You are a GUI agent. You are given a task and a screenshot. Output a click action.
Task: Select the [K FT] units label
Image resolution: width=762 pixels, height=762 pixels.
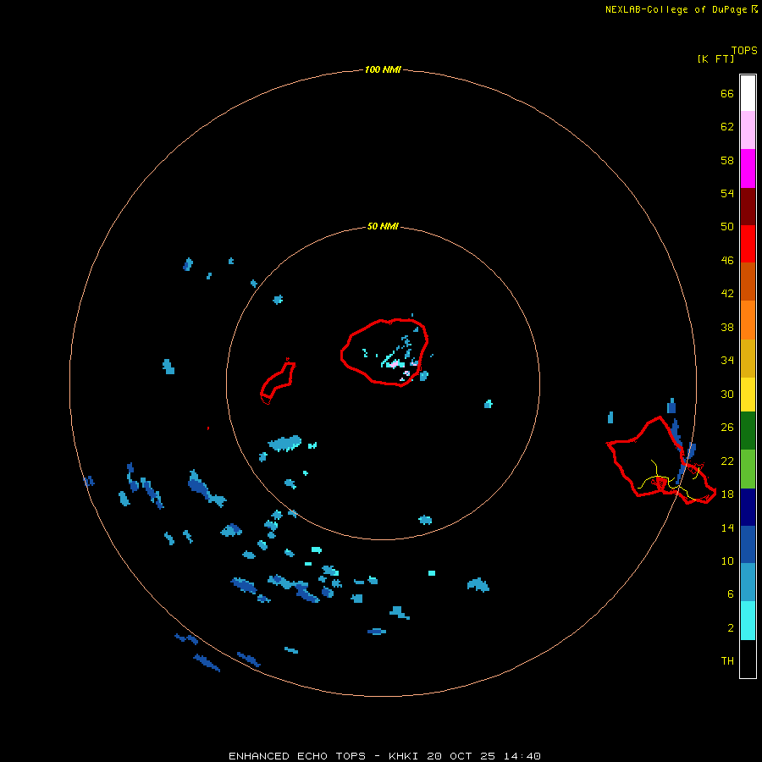715,58
